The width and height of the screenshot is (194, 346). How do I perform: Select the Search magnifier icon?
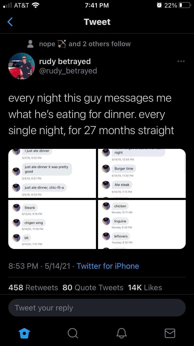(73, 333)
